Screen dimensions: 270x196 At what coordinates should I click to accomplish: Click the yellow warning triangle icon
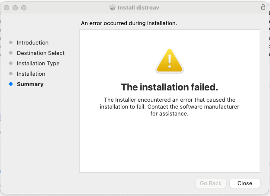tap(170, 61)
